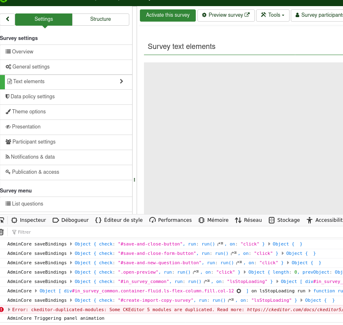Open the Réseau devtools tab
The width and height of the screenshot is (343, 325).
[x=248, y=220]
